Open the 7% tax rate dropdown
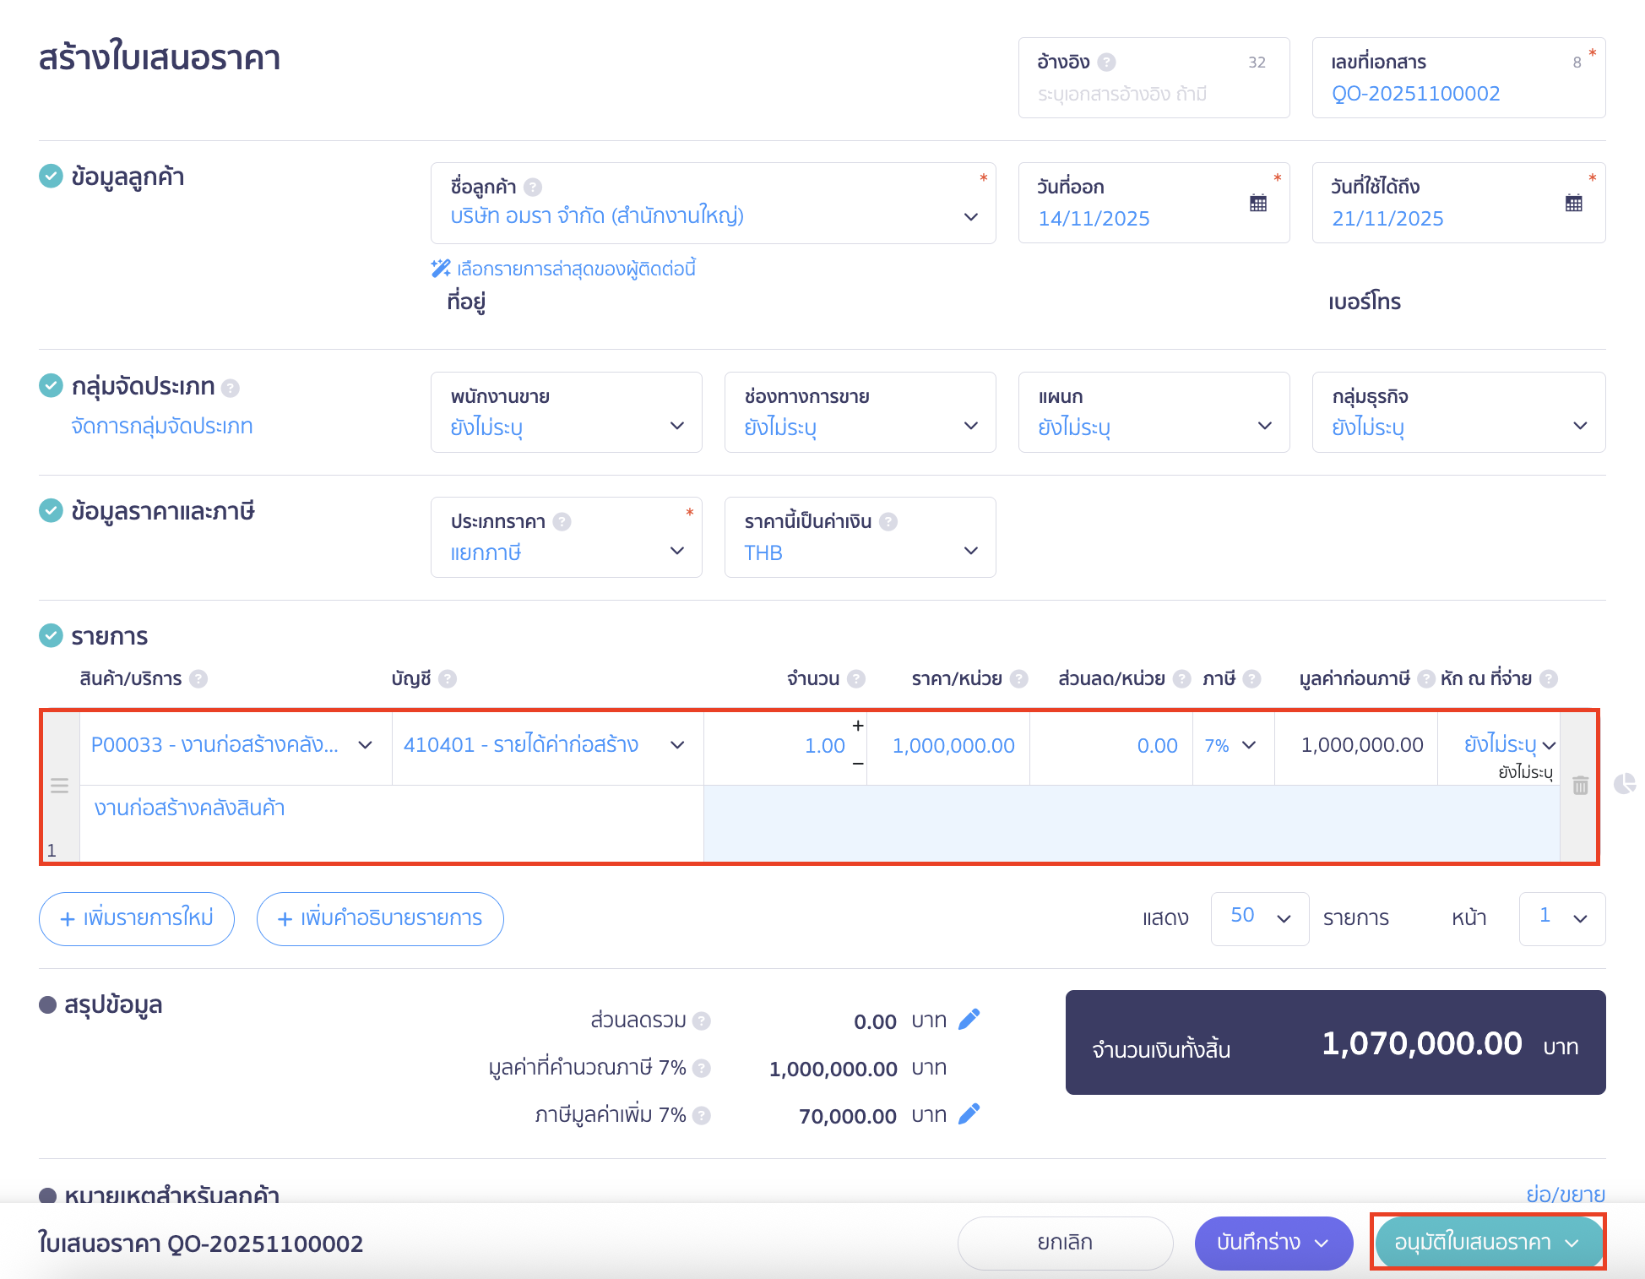The width and height of the screenshot is (1645, 1279). point(1231,745)
